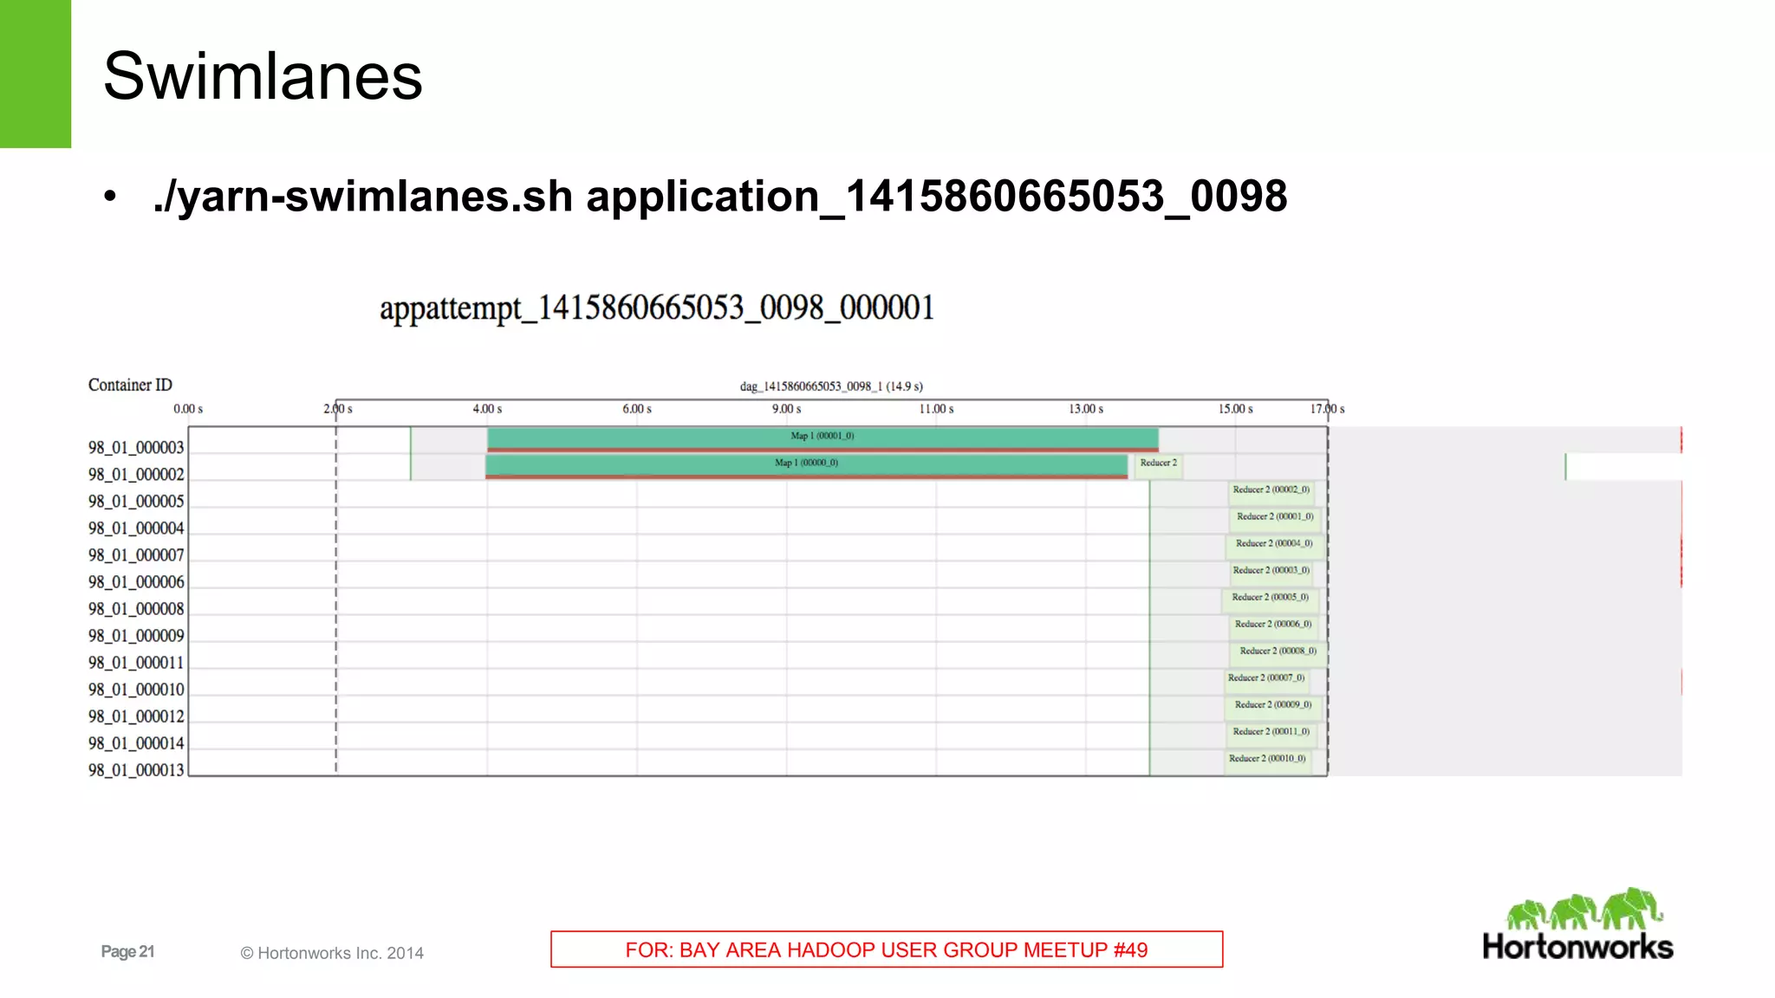Click the Reducer 2 (00010_0) block
Image resolution: width=1775 pixels, height=998 pixels.
pos(1267,761)
